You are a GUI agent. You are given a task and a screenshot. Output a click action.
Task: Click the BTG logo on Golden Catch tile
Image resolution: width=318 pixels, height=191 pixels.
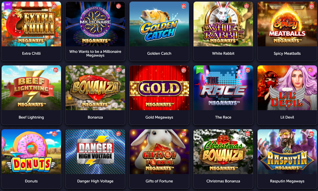point(184,6)
